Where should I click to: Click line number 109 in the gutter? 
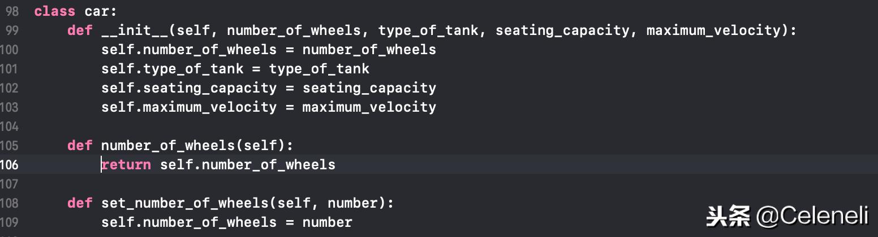(9, 222)
